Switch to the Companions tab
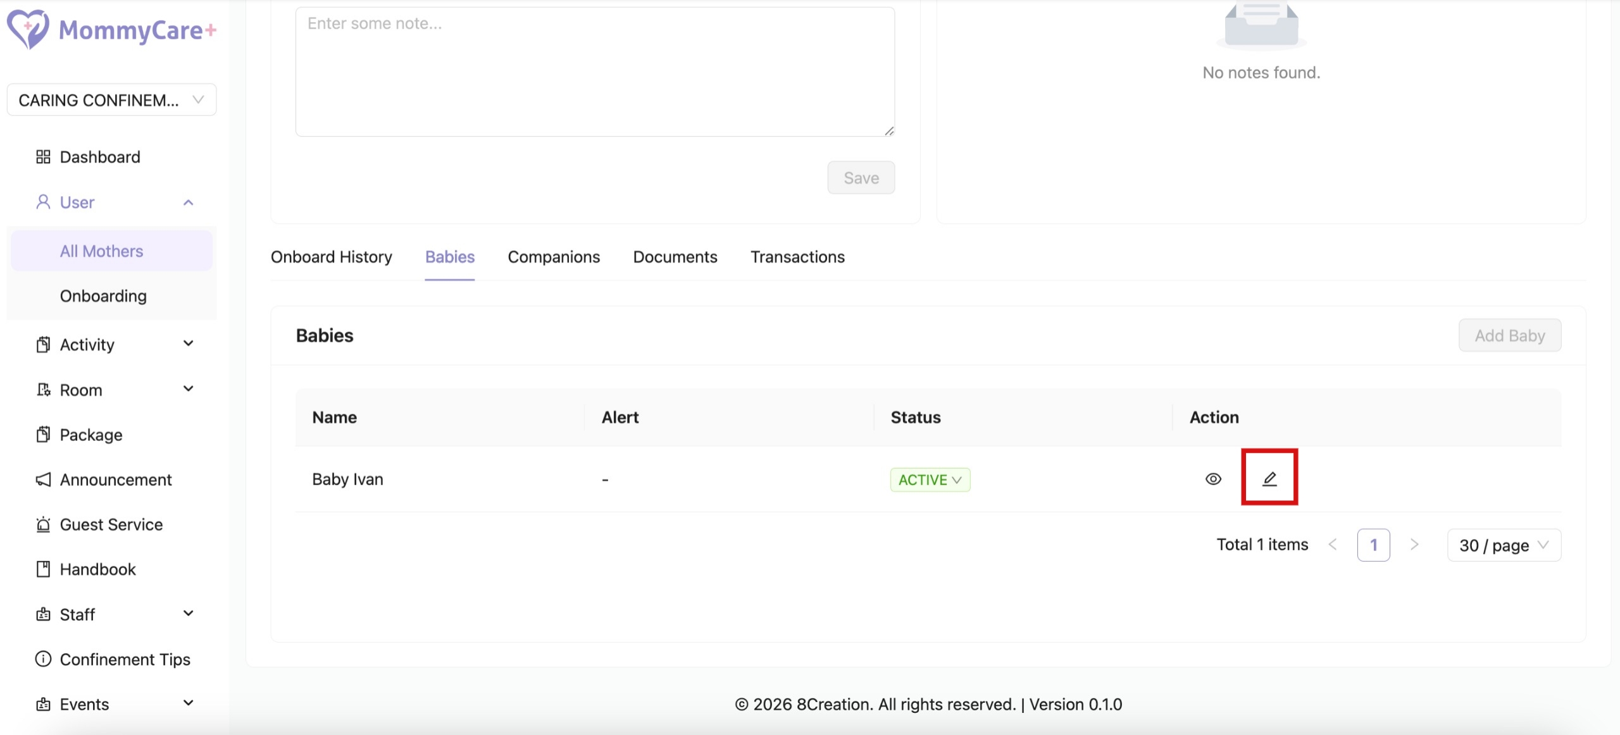The width and height of the screenshot is (1620, 735). pos(553,257)
